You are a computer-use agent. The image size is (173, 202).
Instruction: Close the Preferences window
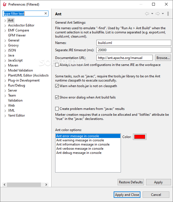pyautogui.click(x=166, y=4)
